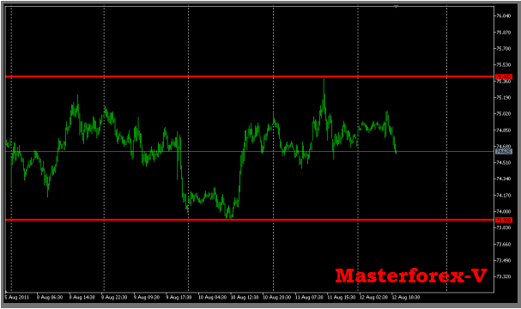Click the 74.170 price scale label
The height and width of the screenshot is (309, 521).
(503, 196)
